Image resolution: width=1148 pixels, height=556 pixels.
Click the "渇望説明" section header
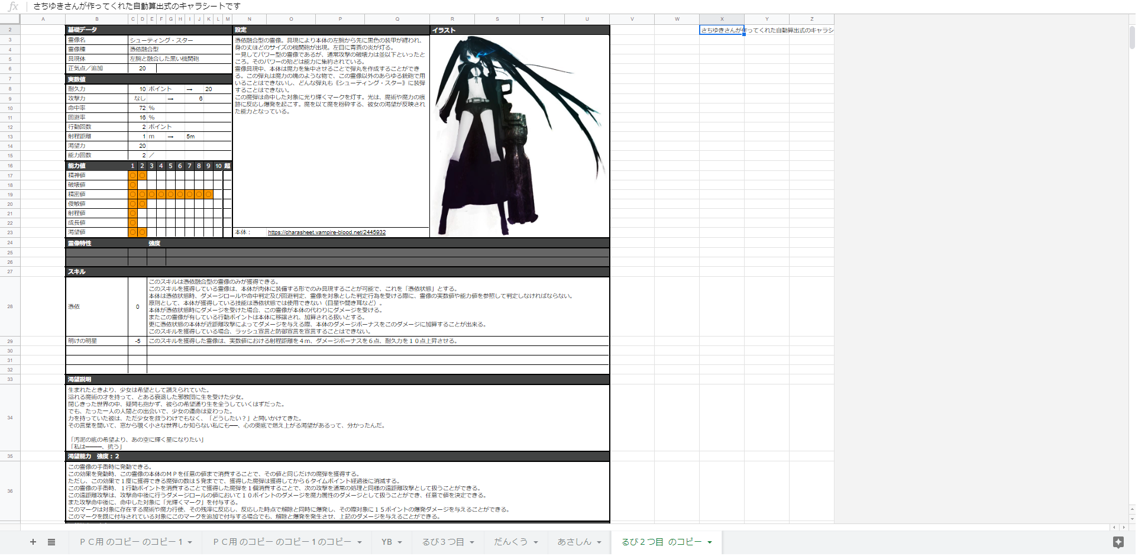(x=337, y=379)
